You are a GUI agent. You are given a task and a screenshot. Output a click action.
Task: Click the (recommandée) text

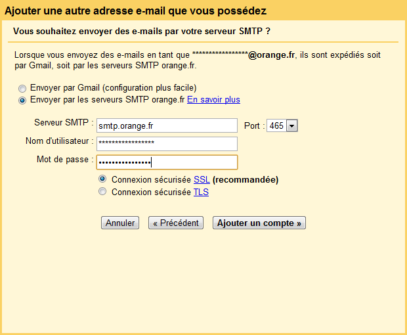coord(246,180)
